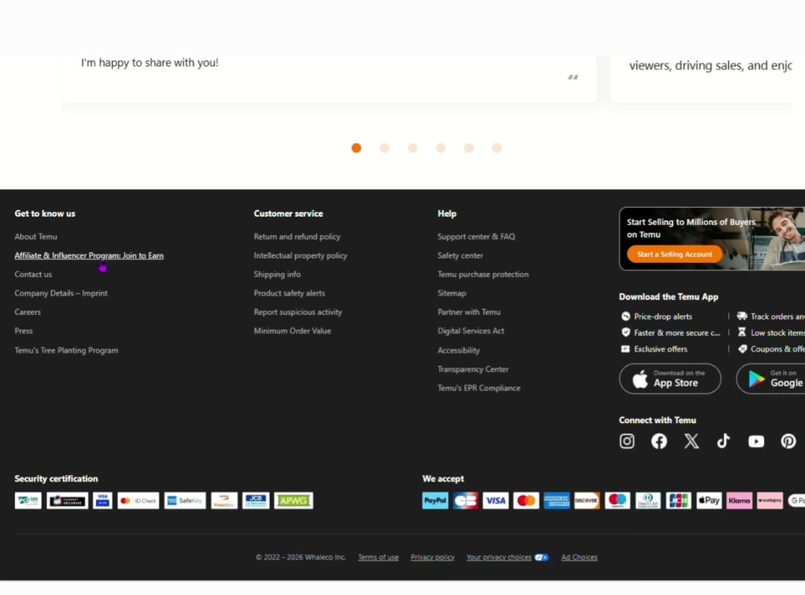The height and width of the screenshot is (595, 805).
Task: Click the VISA payment icon under We accept
Action: [496, 500]
